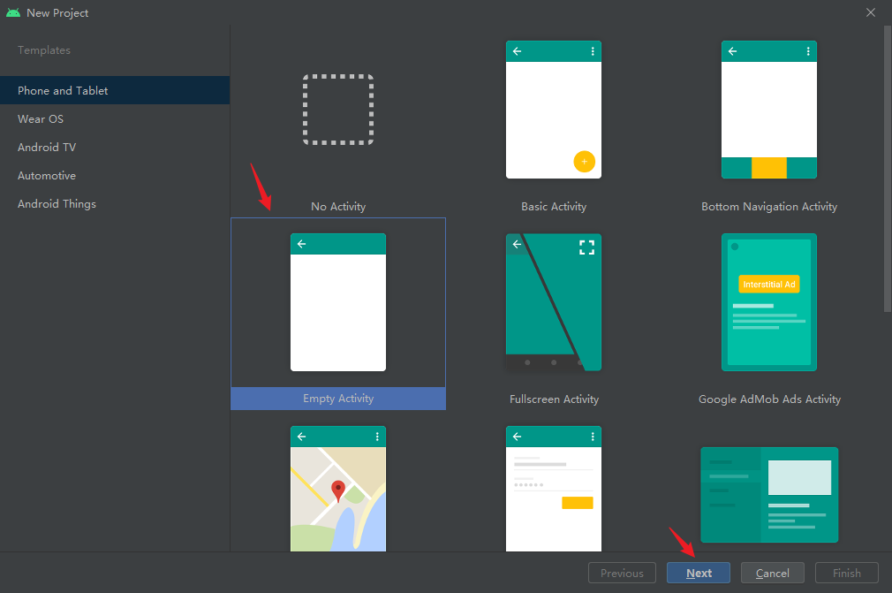892x593 pixels.
Task: Choose the login form activity template preview
Action: click(x=554, y=489)
